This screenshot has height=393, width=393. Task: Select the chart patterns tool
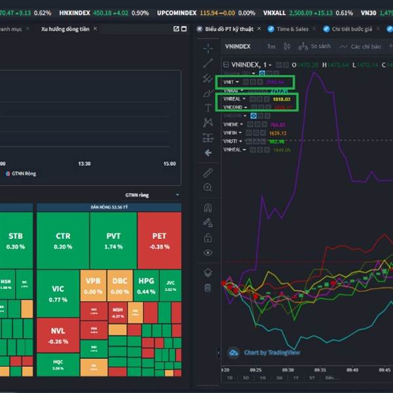tap(208, 122)
